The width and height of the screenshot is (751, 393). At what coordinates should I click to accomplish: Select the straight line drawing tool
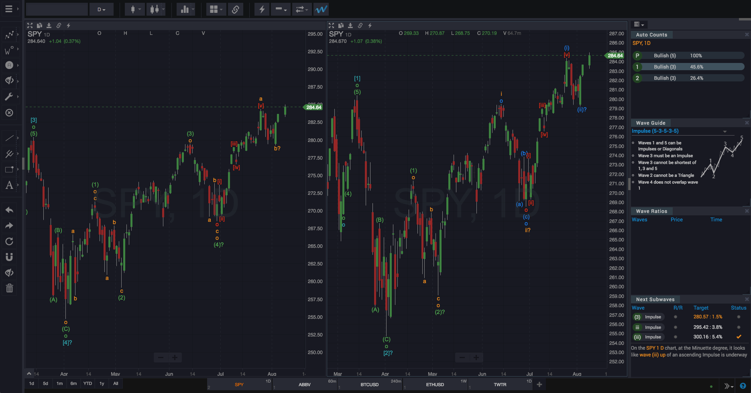[10, 138]
